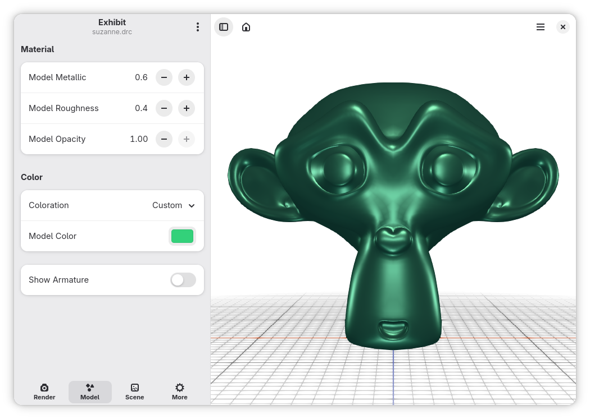Click the Model Opacity 1.00 value
Image resolution: width=590 pixels, height=419 pixels.
(x=139, y=139)
